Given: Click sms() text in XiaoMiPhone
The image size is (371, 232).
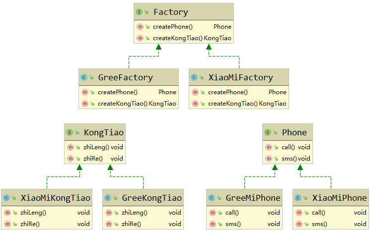Looking at the screenshot, I should [319, 224].
